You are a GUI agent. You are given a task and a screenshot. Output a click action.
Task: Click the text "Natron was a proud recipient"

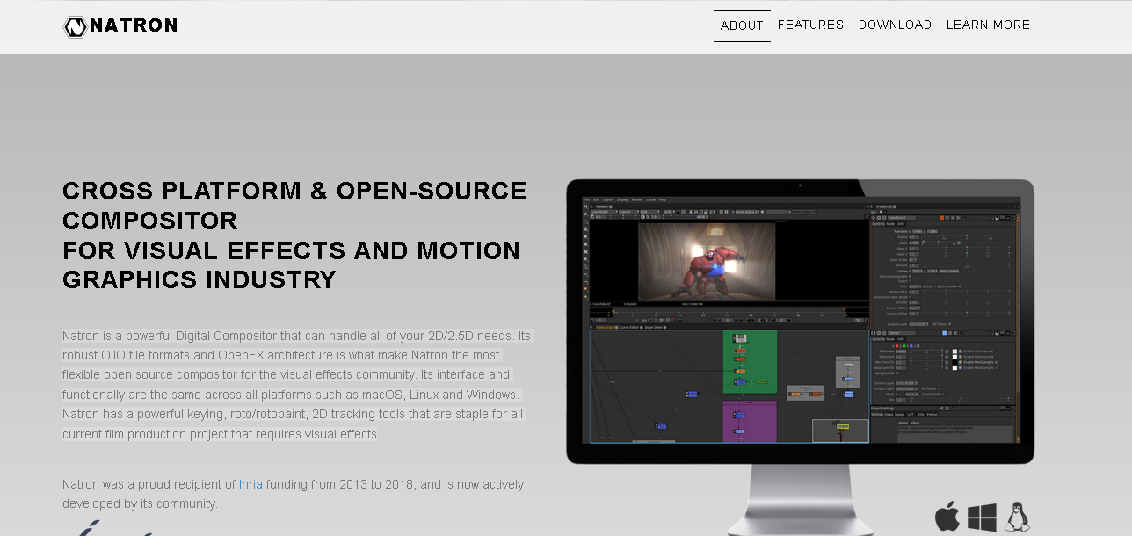point(293,494)
